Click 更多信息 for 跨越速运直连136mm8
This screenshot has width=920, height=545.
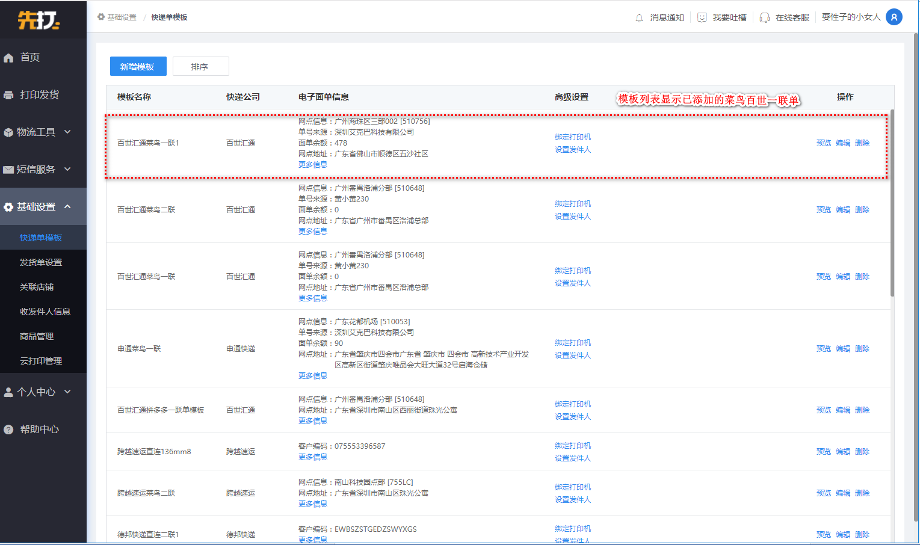[313, 457]
